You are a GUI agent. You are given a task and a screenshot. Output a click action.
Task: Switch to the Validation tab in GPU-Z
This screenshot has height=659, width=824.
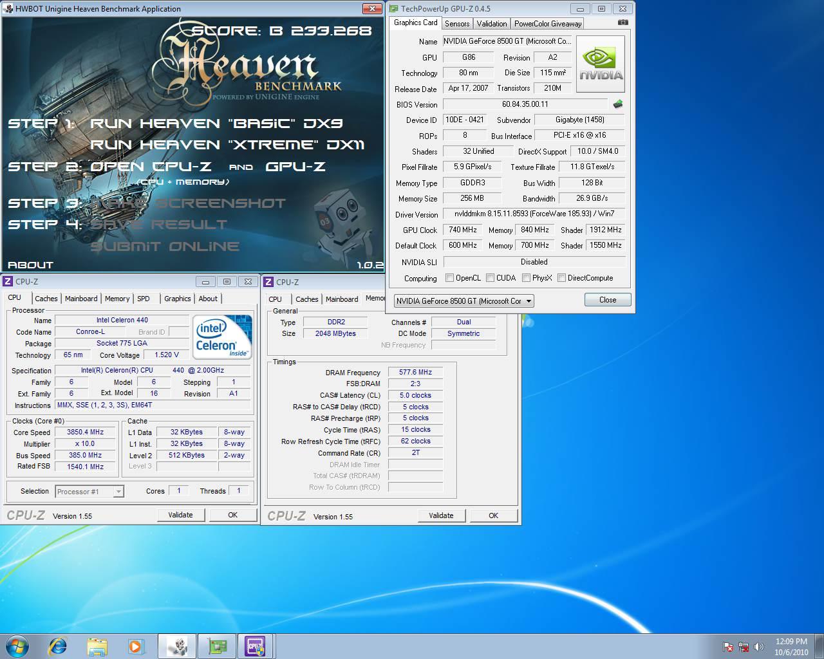[x=492, y=23]
